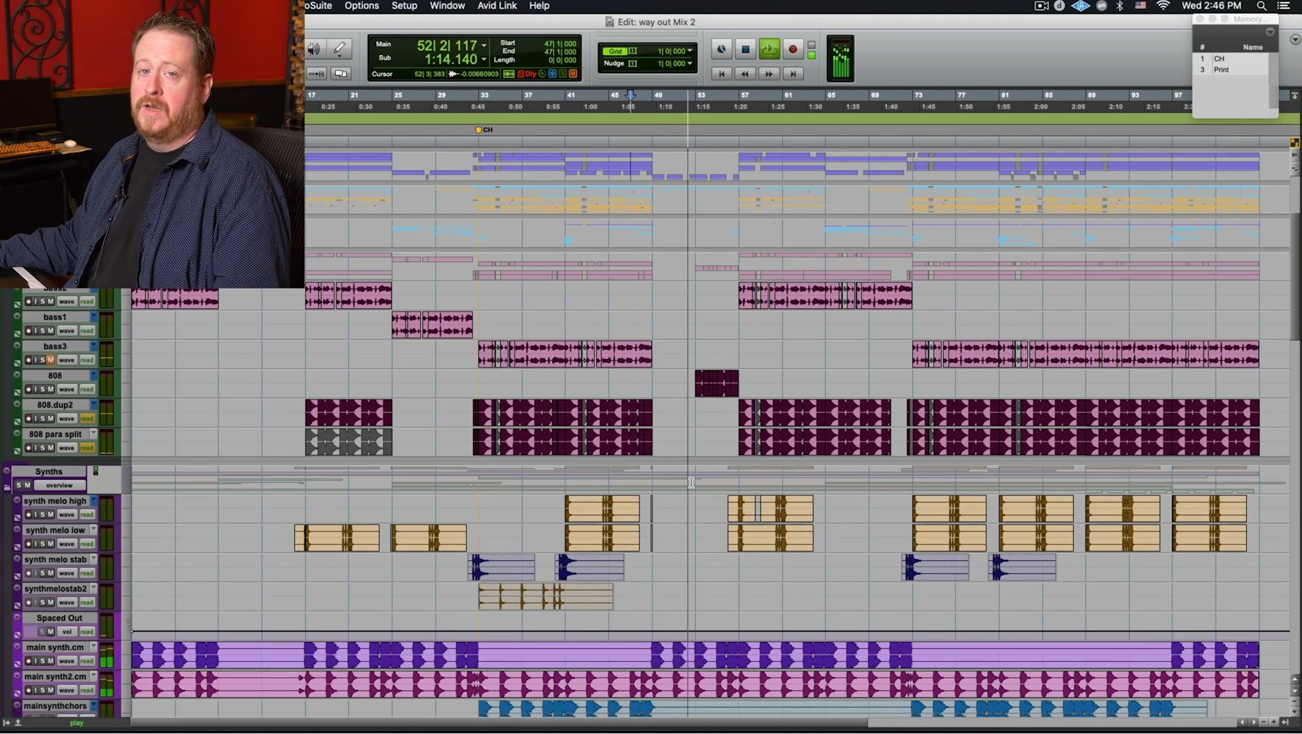Image resolution: width=1302 pixels, height=734 pixels.
Task: Click the Rewind transport button
Action: coord(745,74)
